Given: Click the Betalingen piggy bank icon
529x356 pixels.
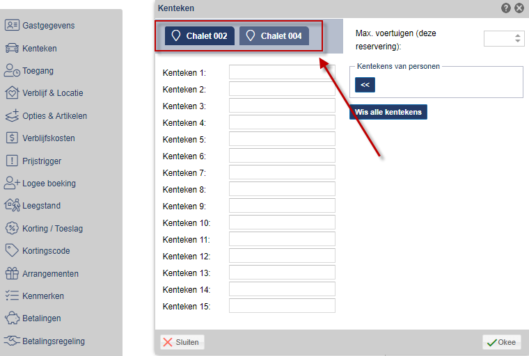Looking at the screenshot, I should pyautogui.click(x=12, y=318).
